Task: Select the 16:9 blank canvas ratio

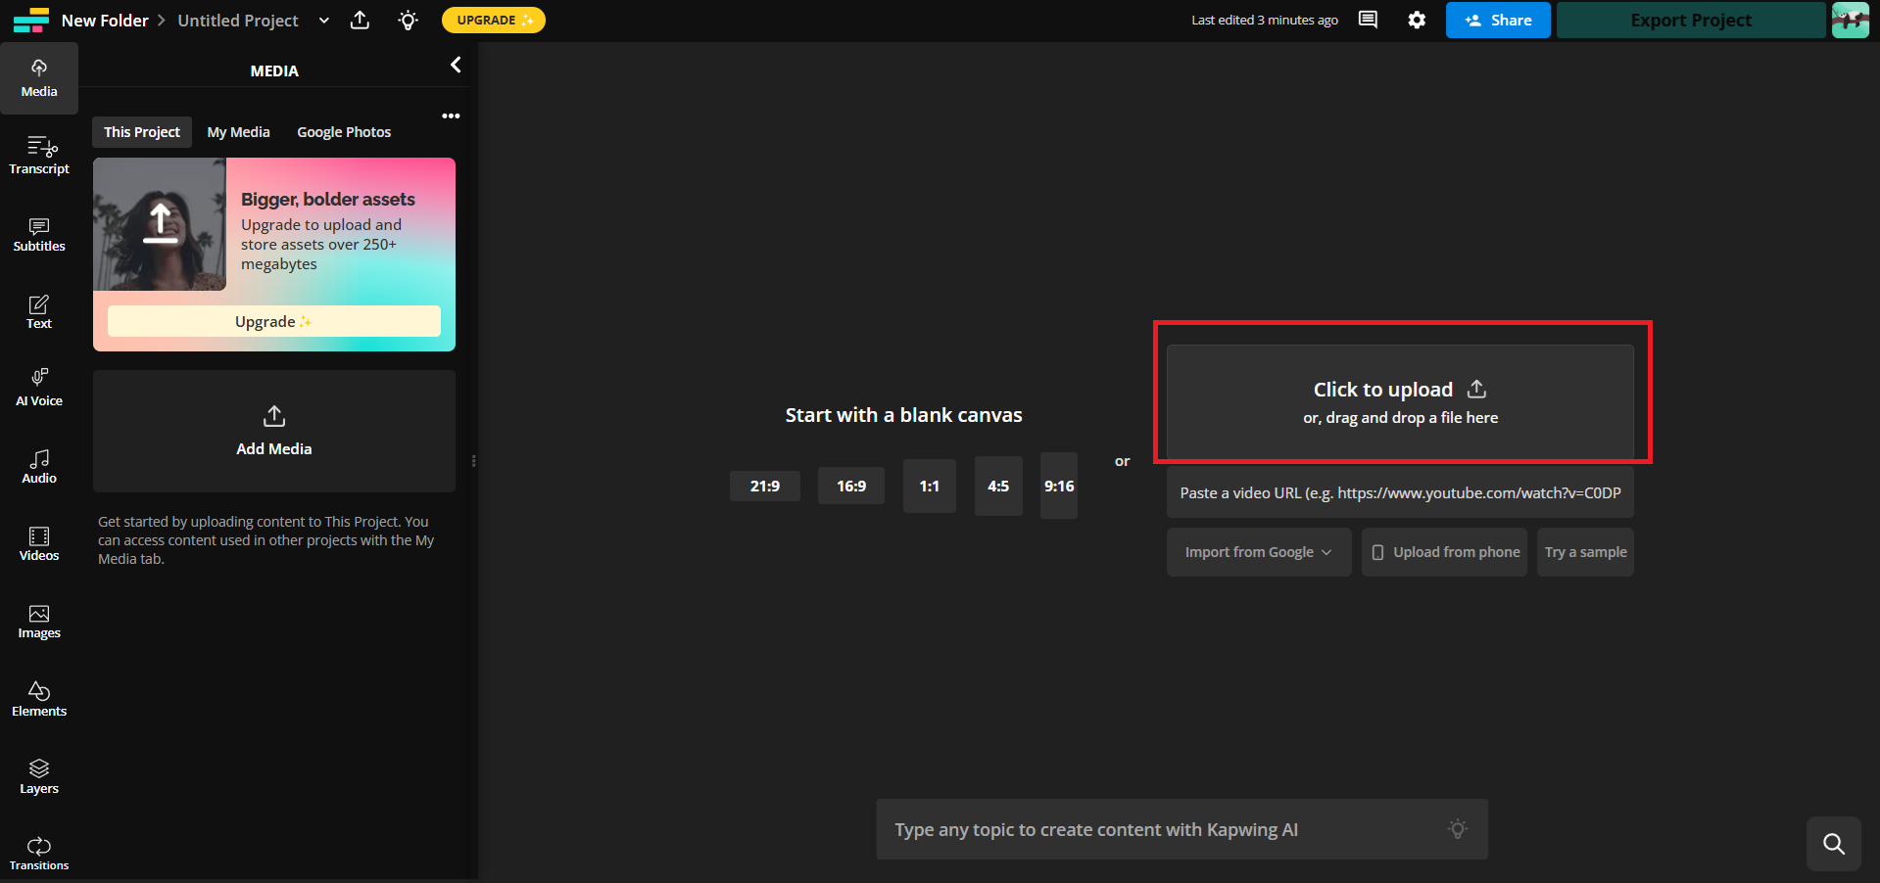Action: tap(851, 486)
